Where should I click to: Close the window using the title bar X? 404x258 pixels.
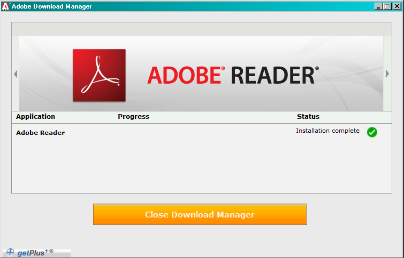396,6
